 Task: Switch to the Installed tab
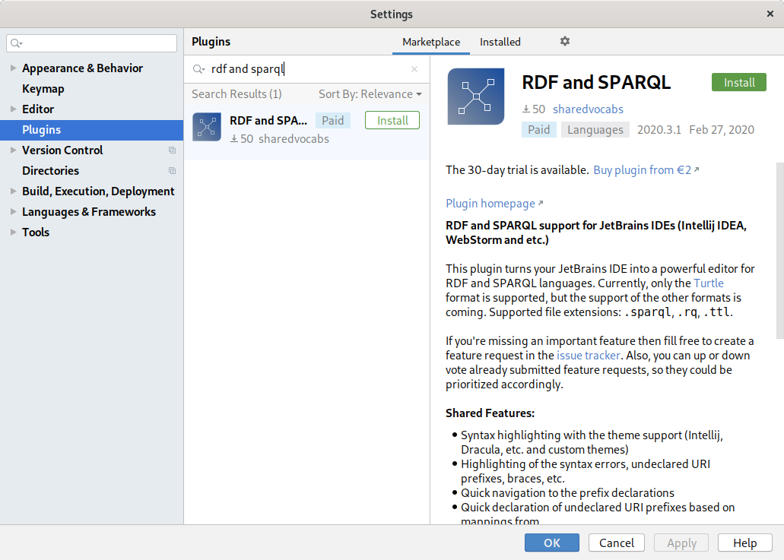pos(500,42)
